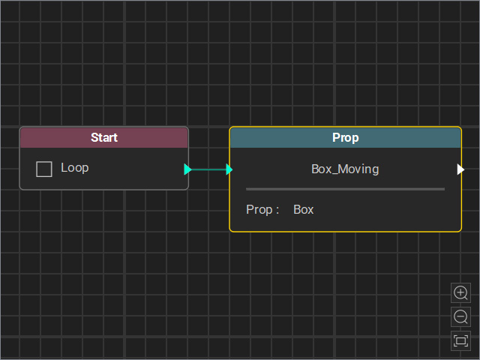This screenshot has width=480, height=360.
Task: Click the Loop label text
Action: click(75, 168)
